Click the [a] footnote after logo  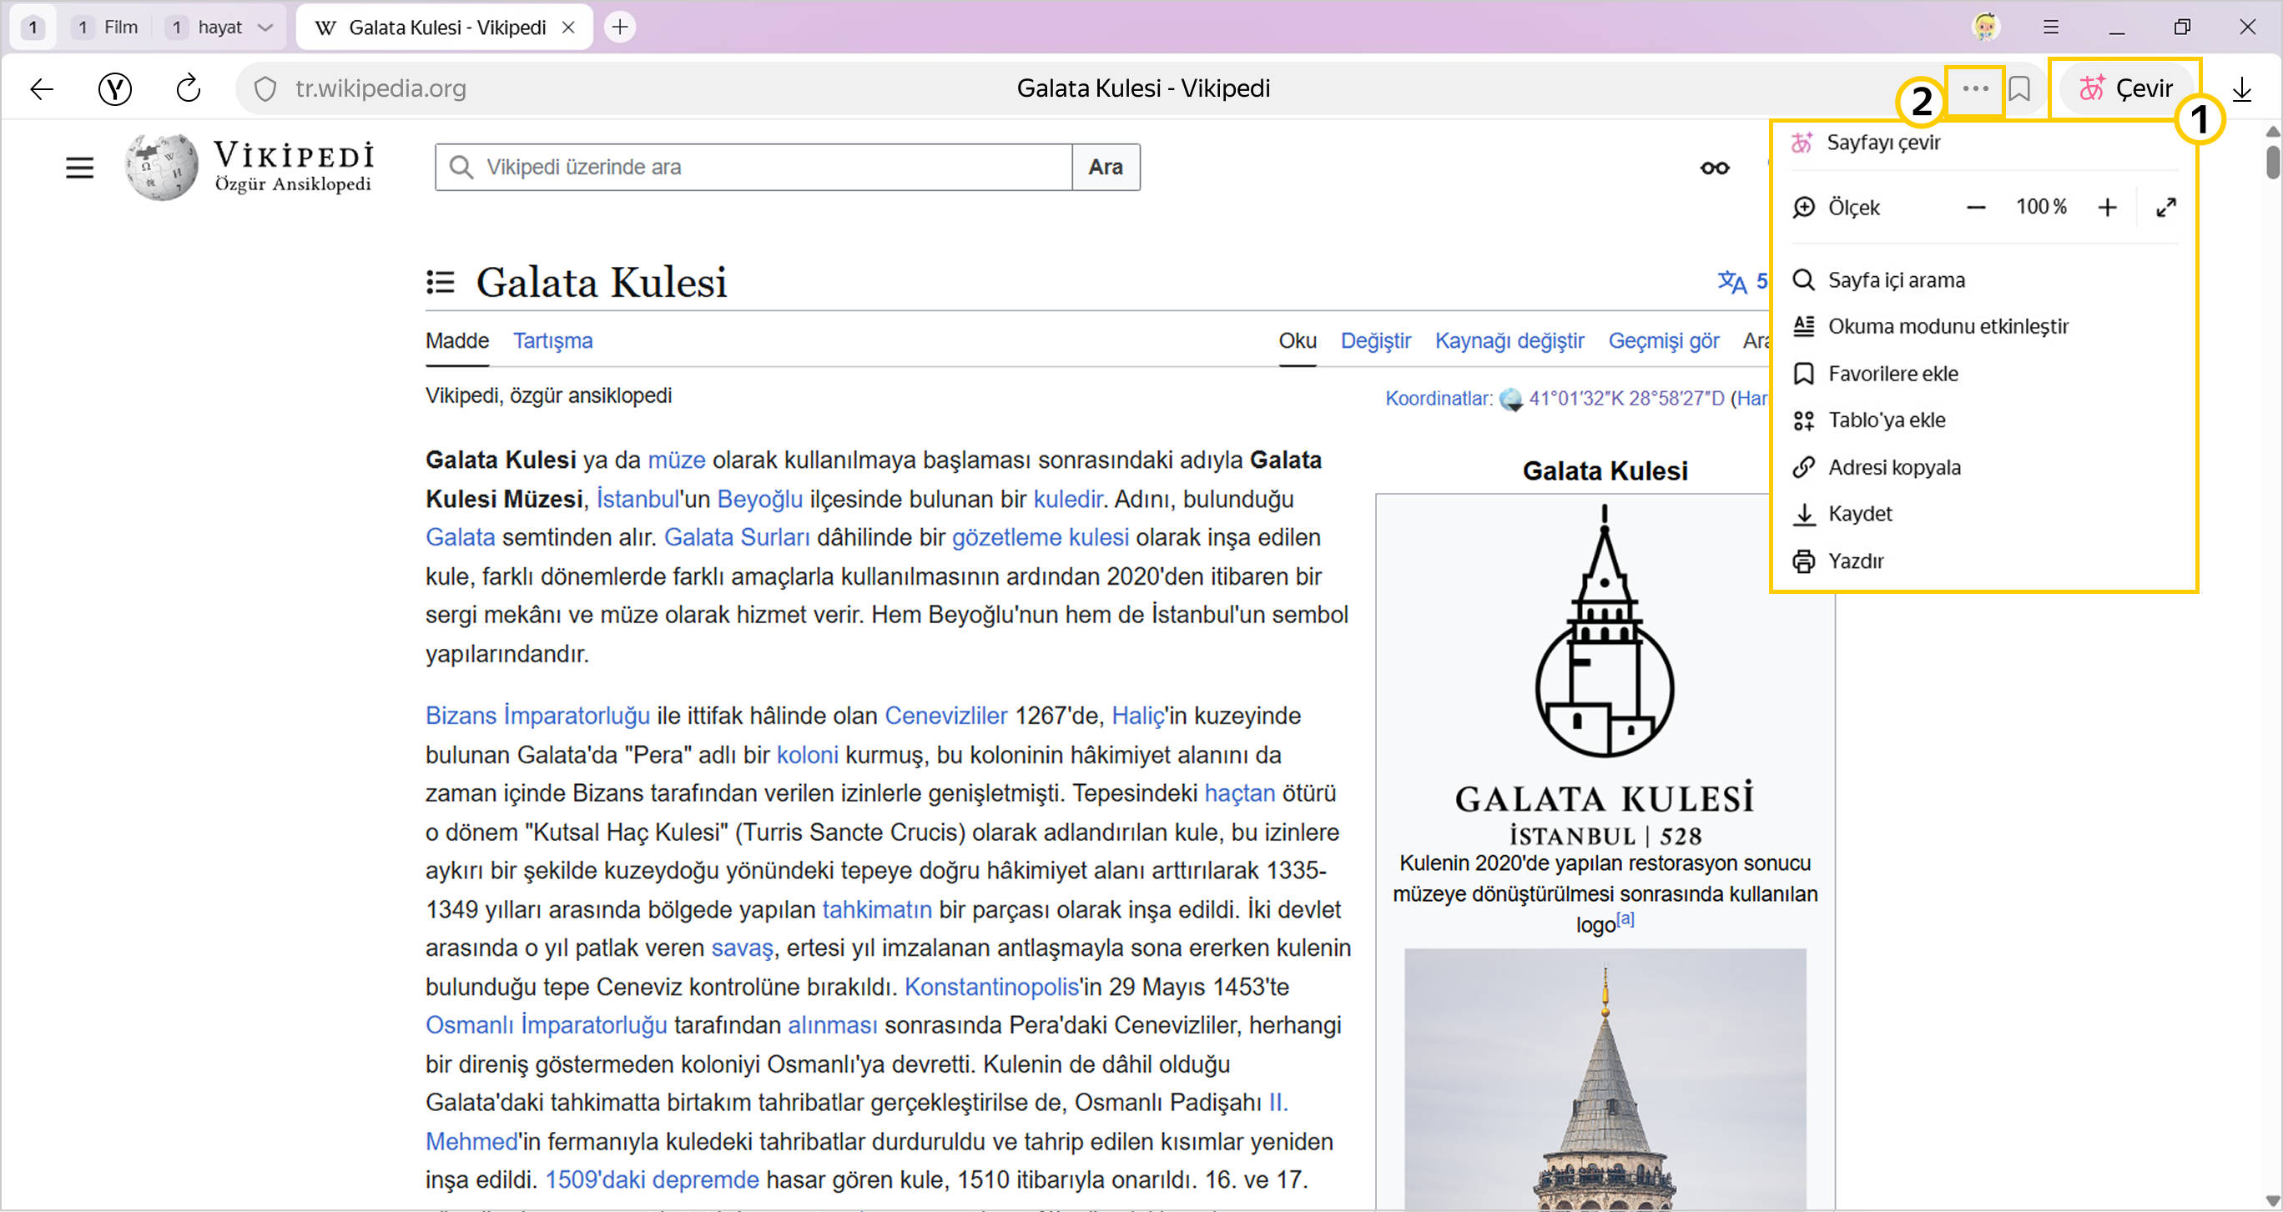pyautogui.click(x=1625, y=919)
